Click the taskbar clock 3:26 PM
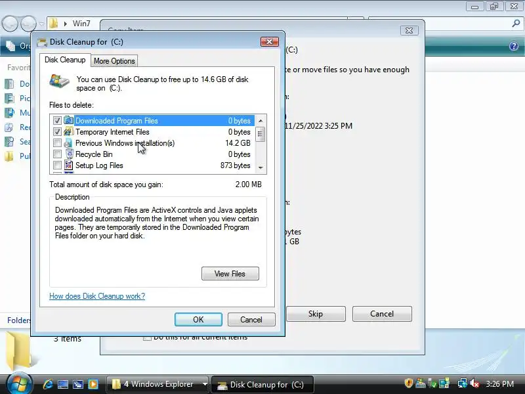 click(x=500, y=383)
